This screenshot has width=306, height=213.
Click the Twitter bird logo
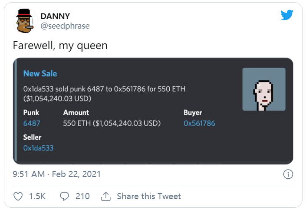pos(287,16)
